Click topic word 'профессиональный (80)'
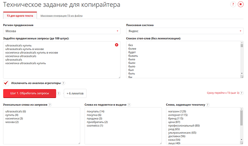Screen dimensions: 248x146 184,126
